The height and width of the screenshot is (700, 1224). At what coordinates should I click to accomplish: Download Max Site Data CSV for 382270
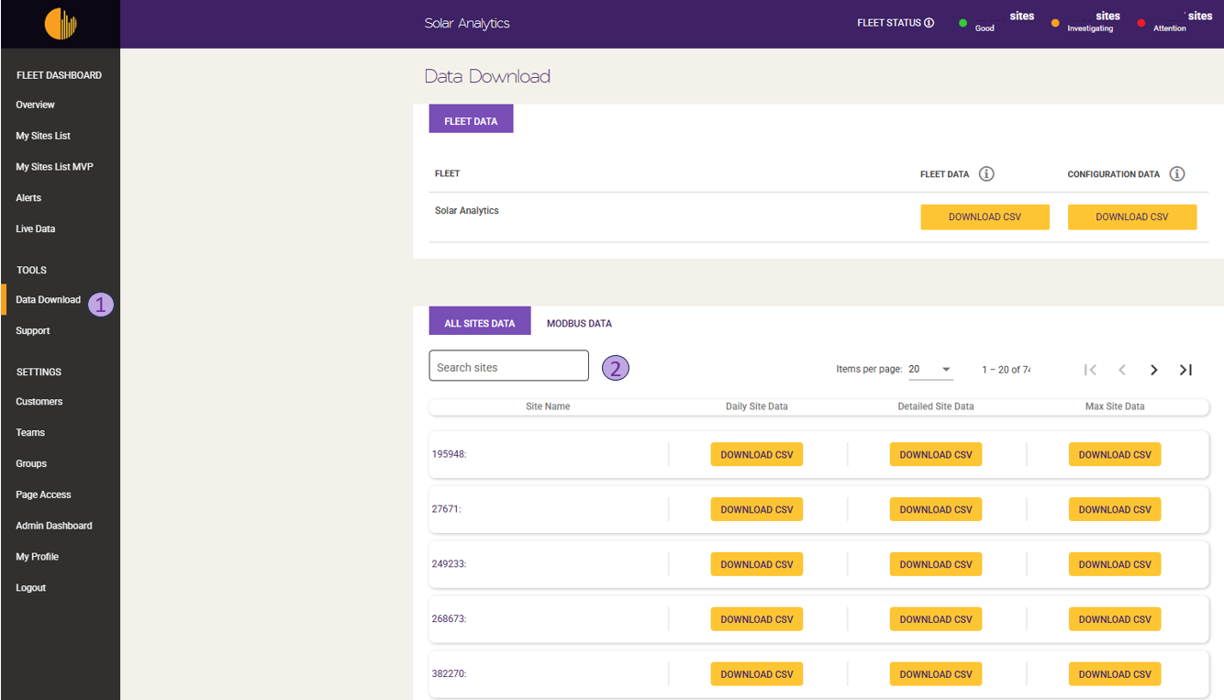(1115, 674)
